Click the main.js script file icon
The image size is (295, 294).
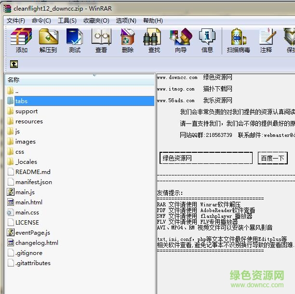(11, 192)
